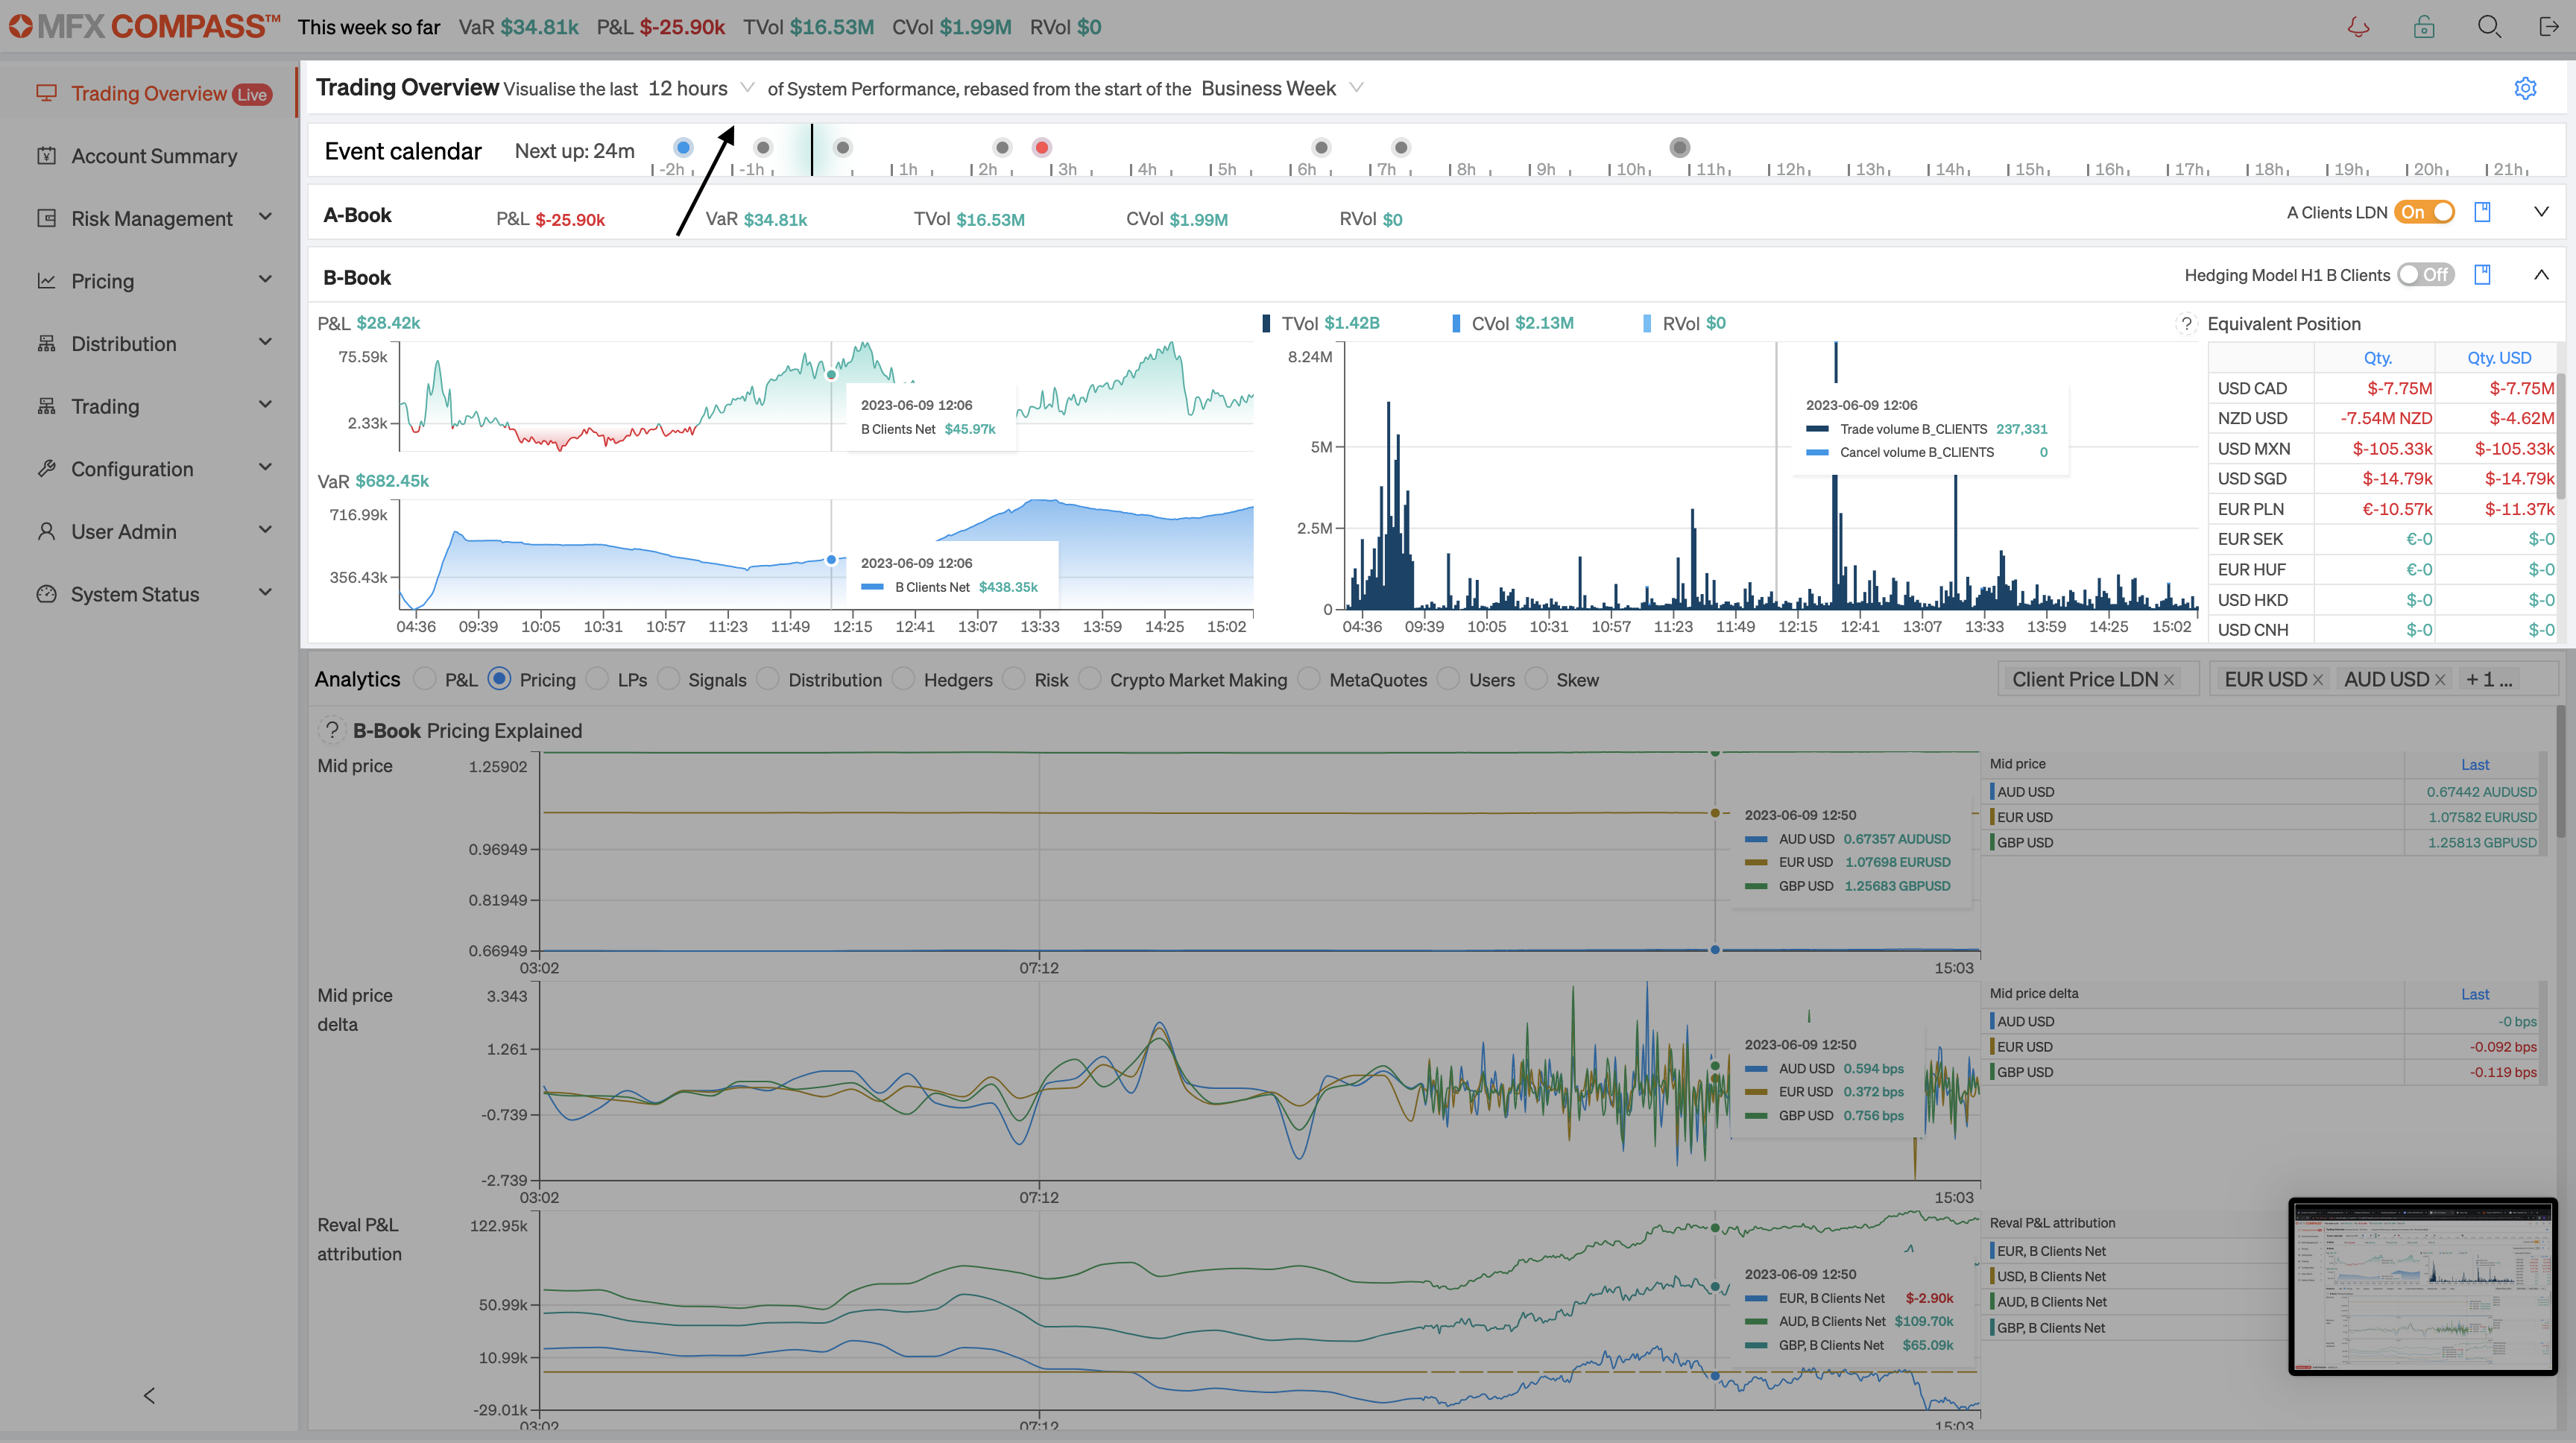Open the Business Week rebase dropdown
Image resolution: width=2576 pixels, height=1443 pixels.
1282,88
